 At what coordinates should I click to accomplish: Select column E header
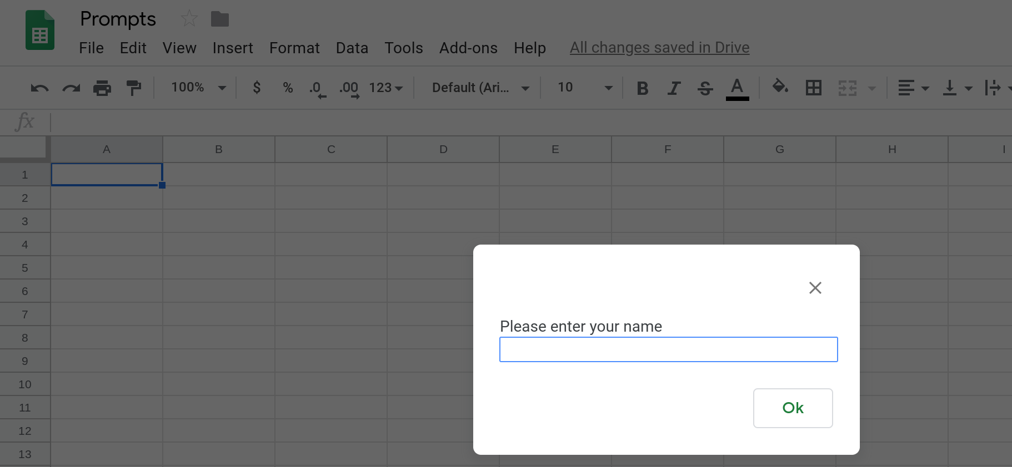pos(555,149)
